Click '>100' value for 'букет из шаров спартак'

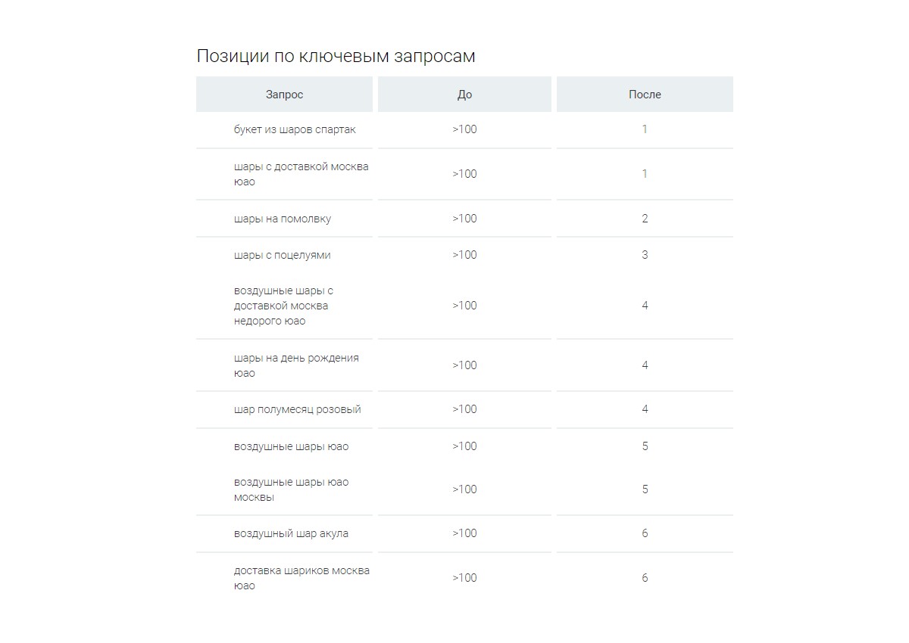click(465, 129)
